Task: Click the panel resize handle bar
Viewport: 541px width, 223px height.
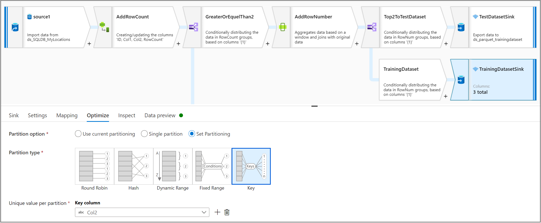Action: (x=315, y=106)
